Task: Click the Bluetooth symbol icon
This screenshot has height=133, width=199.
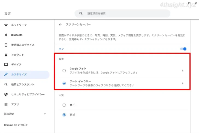Action: (6, 35)
